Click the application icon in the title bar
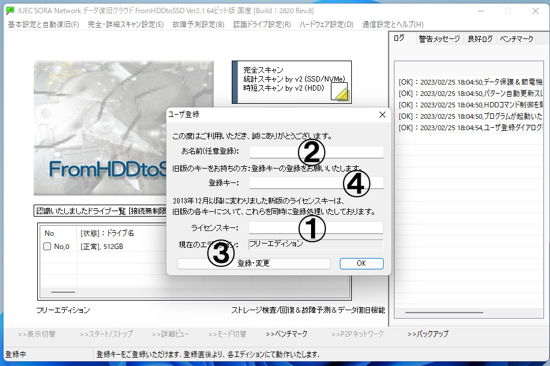This screenshot has width=550, height=366. click(x=10, y=11)
